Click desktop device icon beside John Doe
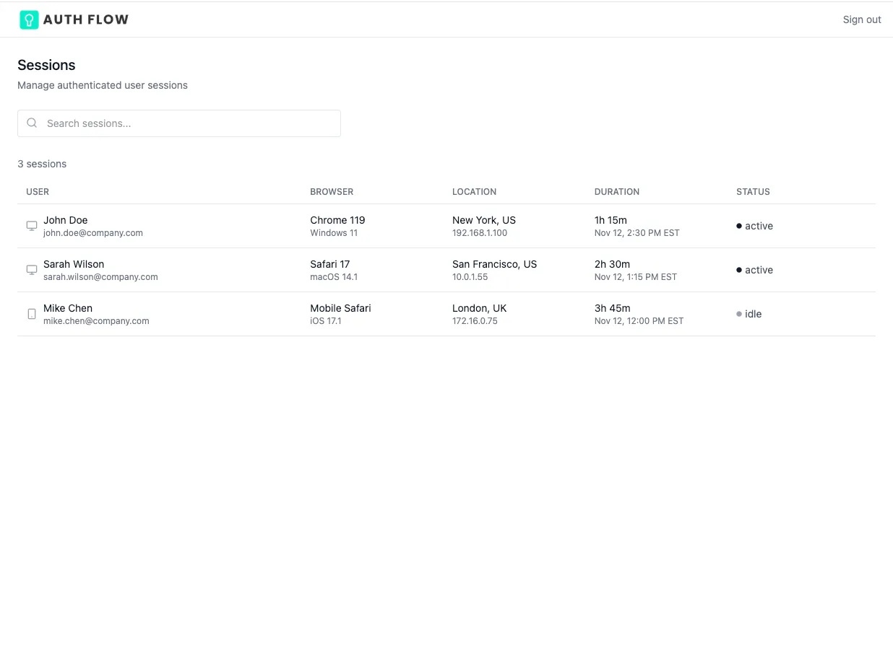This screenshot has width=893, height=661. 32,226
